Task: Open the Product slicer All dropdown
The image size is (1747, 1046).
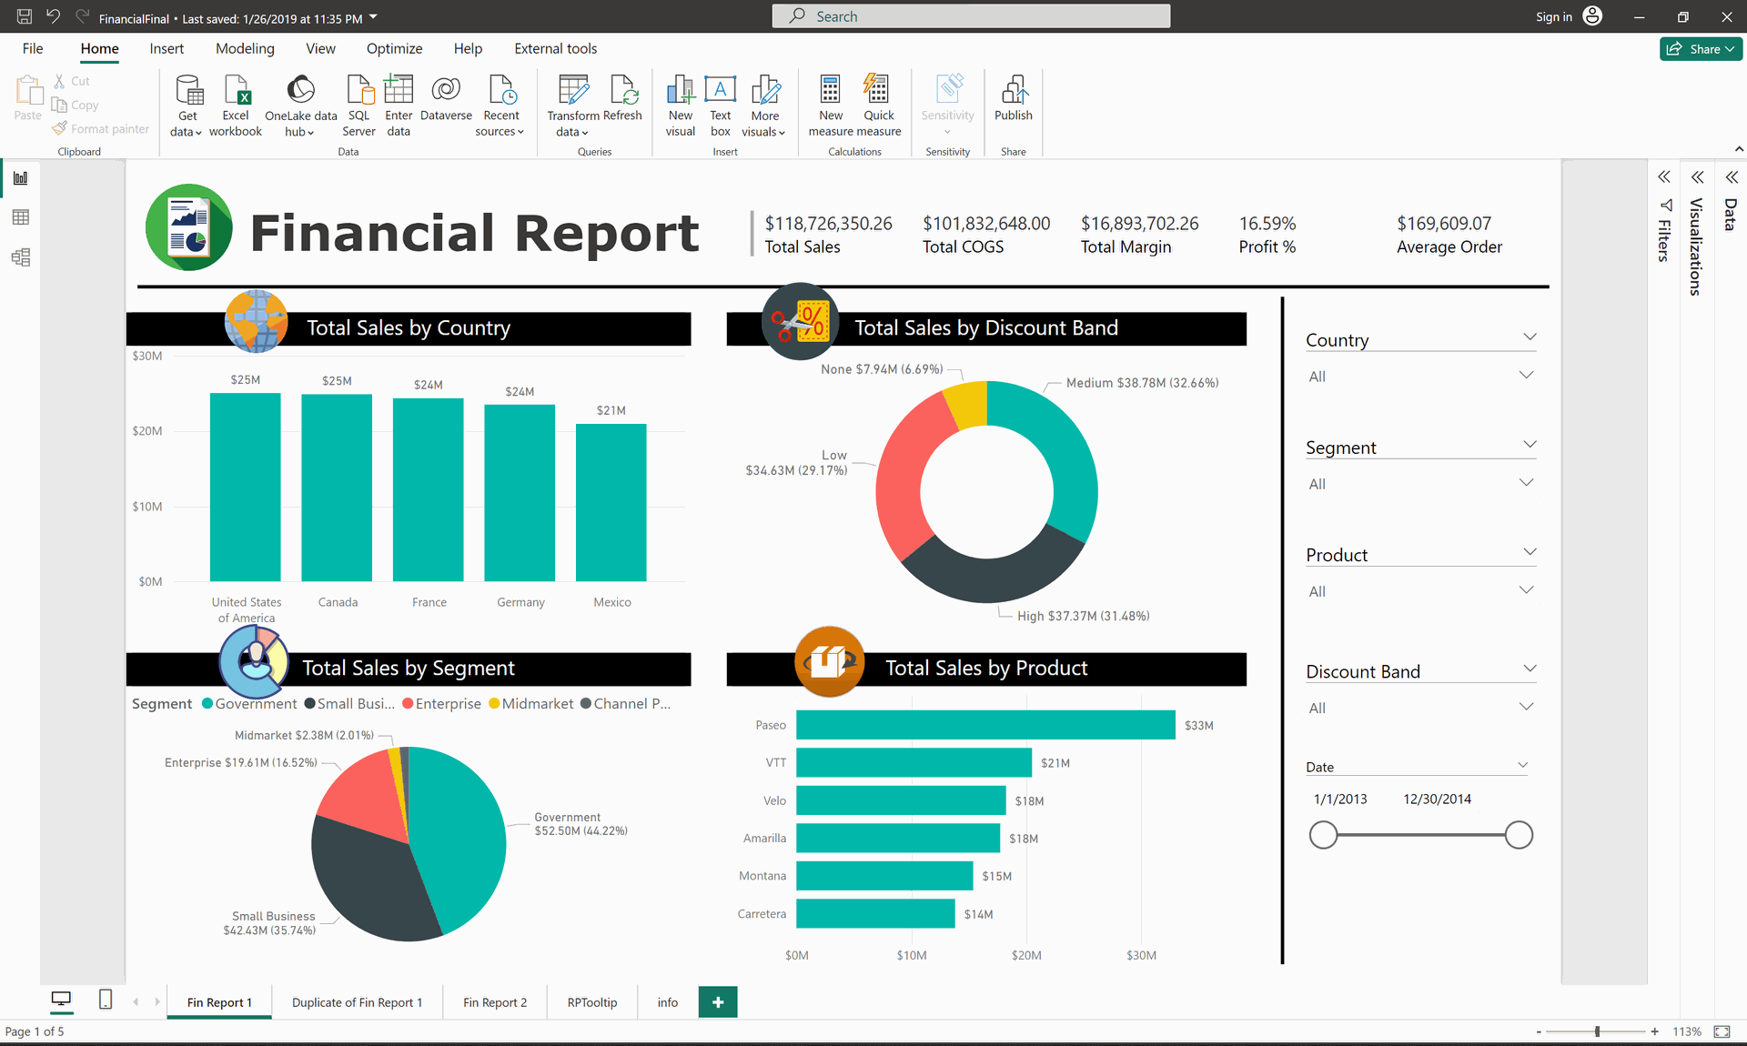Action: coord(1526,590)
